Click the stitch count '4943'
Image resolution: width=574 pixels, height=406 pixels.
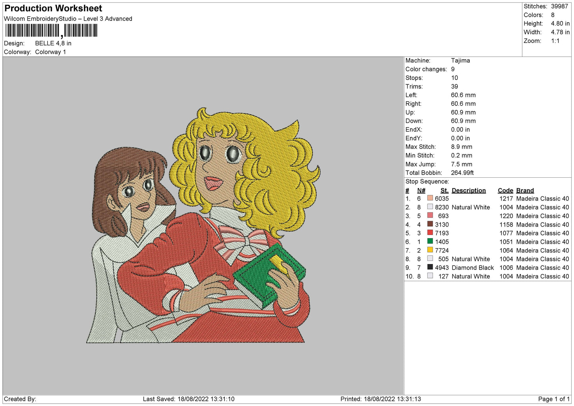click(x=442, y=268)
